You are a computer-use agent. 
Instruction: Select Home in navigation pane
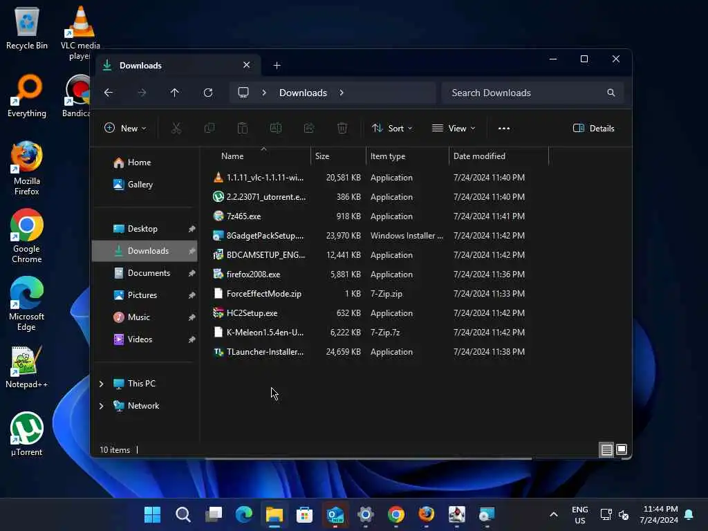tap(145, 162)
